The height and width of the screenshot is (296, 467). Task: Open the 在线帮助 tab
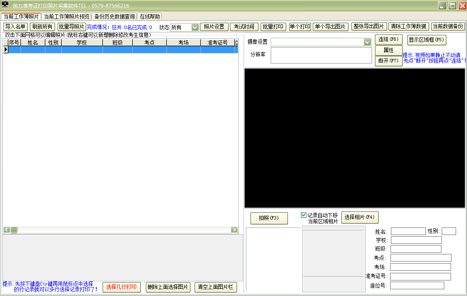click(x=150, y=16)
